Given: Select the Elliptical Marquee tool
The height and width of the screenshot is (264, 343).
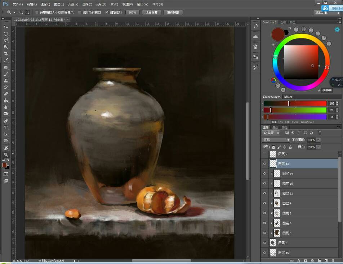Looking at the screenshot, I should coord(6,34).
